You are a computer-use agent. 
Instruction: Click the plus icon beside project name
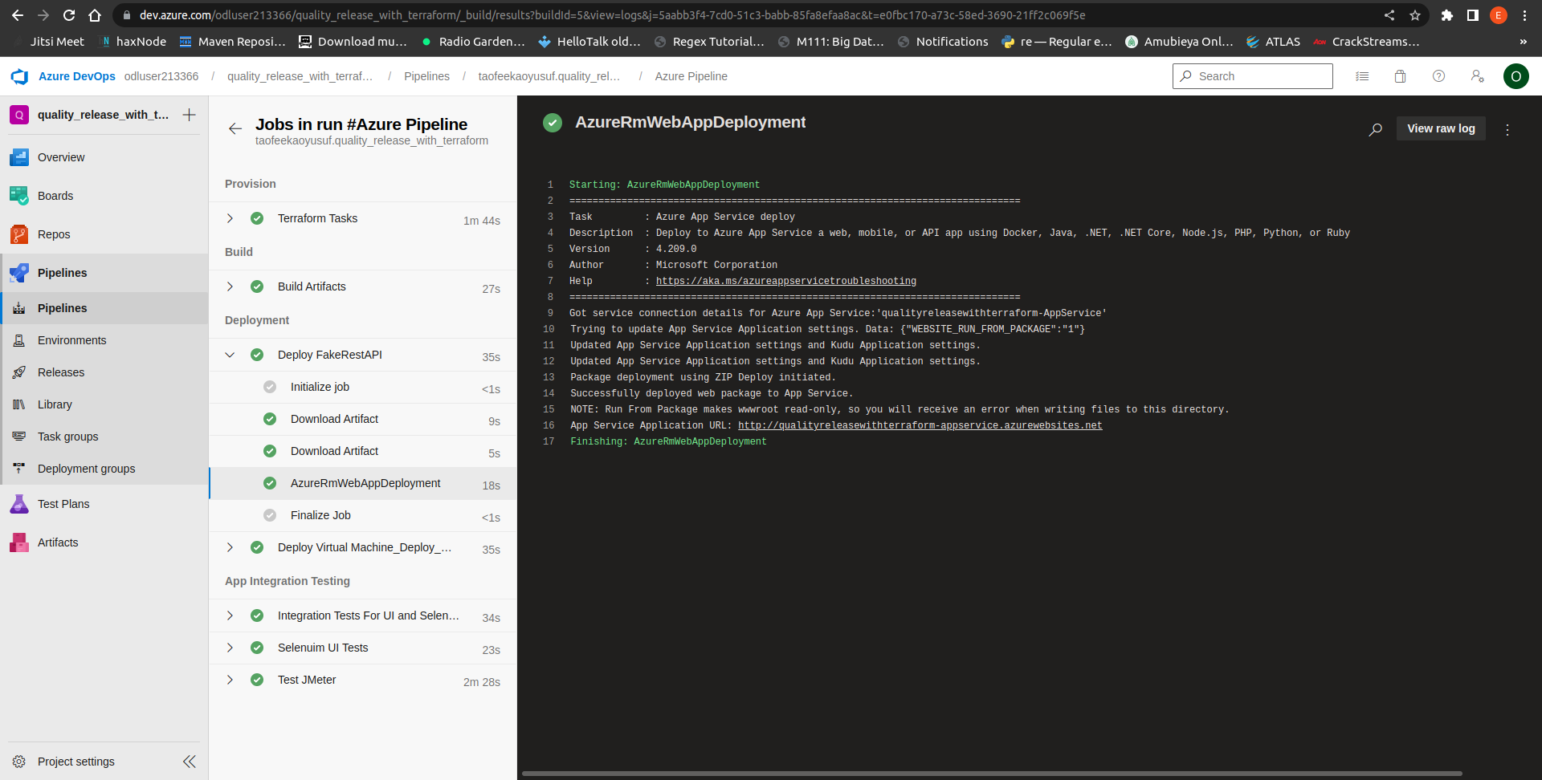(x=190, y=115)
